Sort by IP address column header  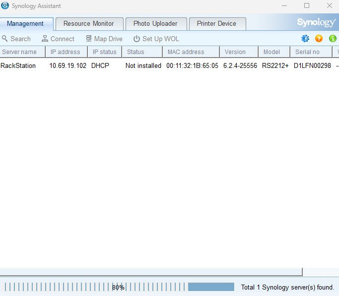[67, 52]
